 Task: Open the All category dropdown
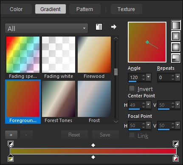click(46, 28)
